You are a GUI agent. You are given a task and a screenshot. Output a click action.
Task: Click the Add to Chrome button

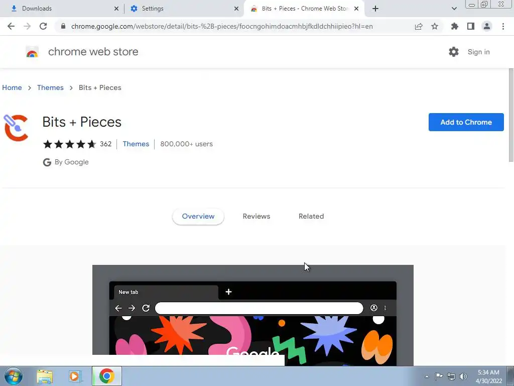(x=466, y=122)
